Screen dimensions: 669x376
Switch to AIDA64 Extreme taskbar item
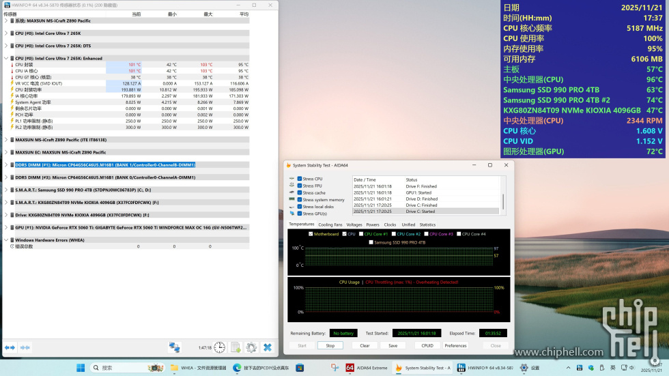coord(367,368)
